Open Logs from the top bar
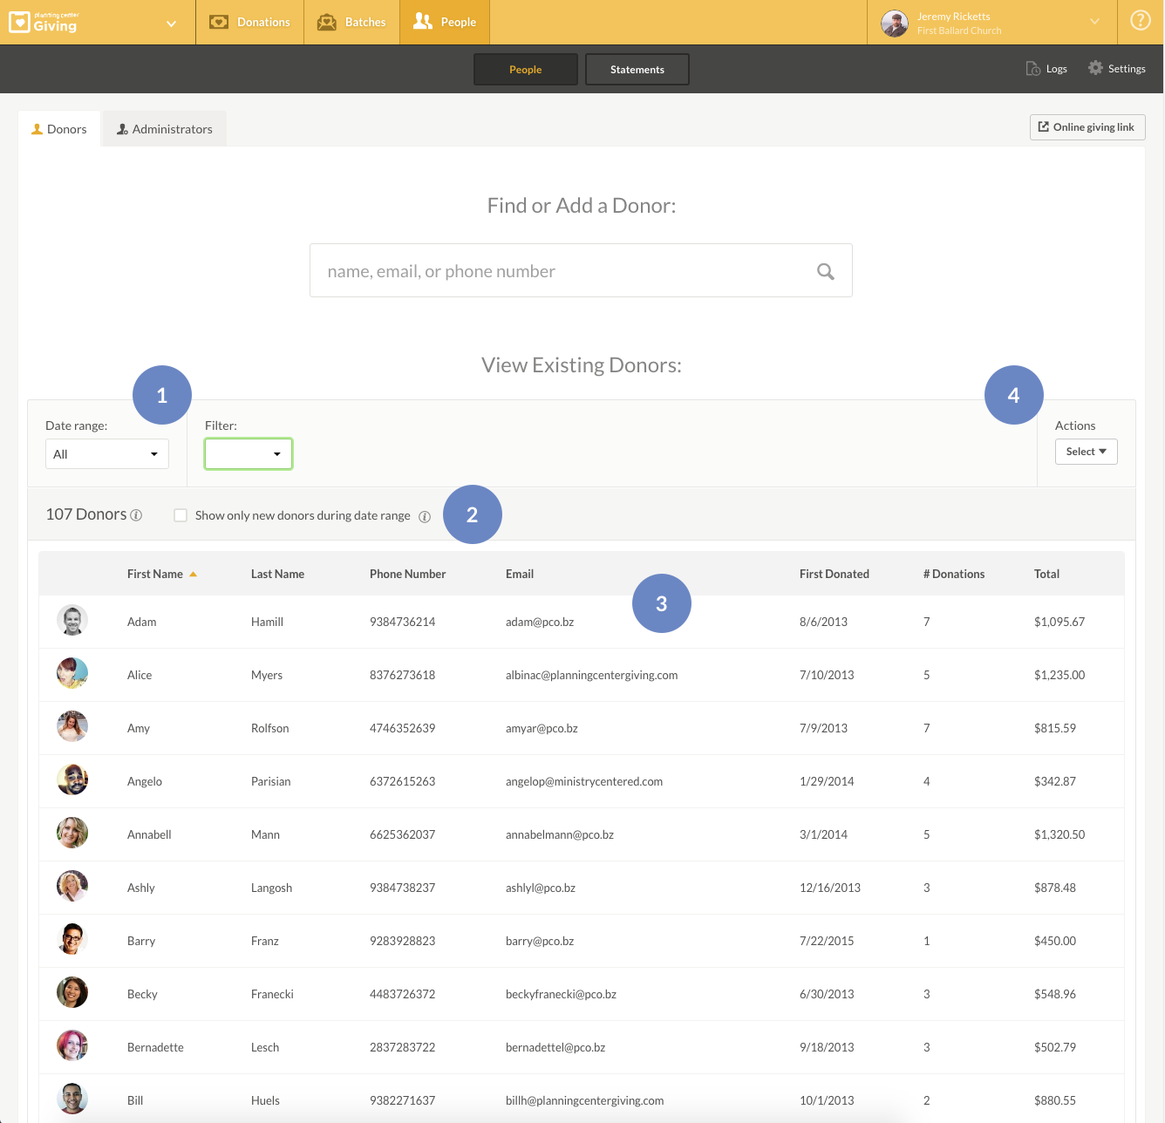This screenshot has height=1123, width=1165. pyautogui.click(x=1046, y=69)
